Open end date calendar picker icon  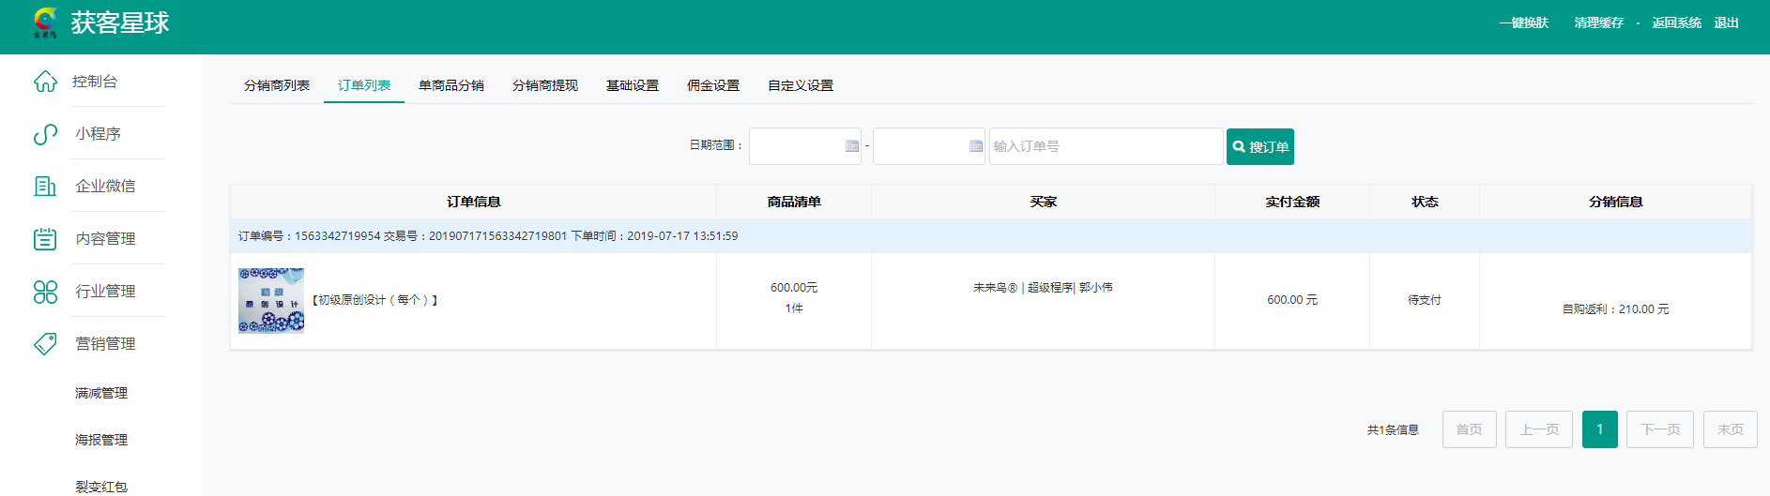point(975,146)
